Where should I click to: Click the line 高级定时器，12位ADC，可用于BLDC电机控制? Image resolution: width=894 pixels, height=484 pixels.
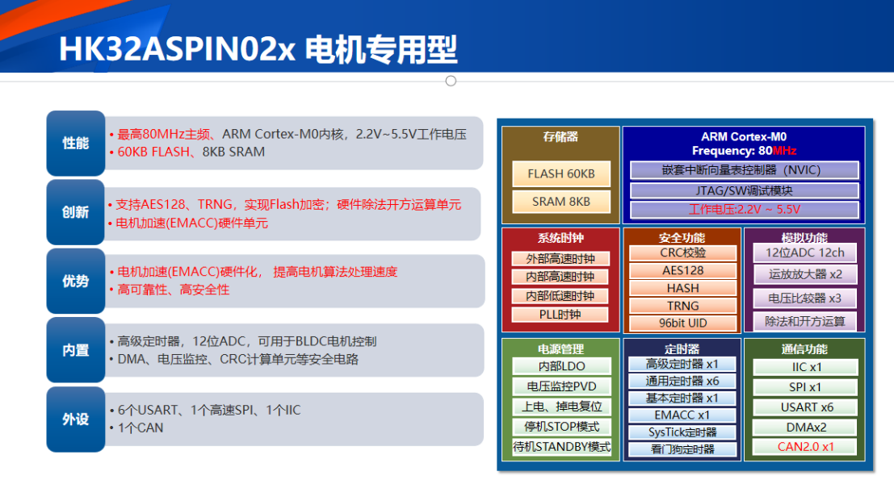pyautogui.click(x=247, y=342)
